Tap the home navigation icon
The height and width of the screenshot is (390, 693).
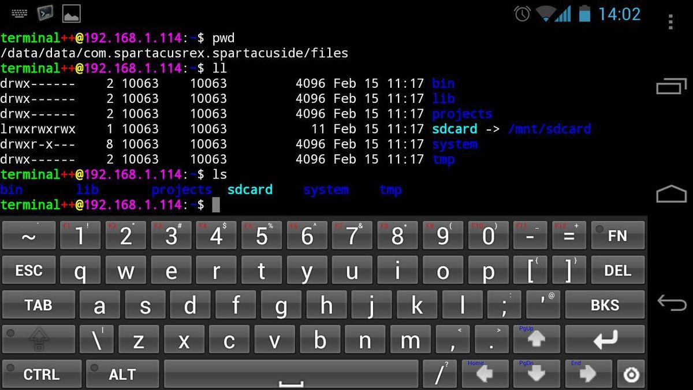(672, 195)
